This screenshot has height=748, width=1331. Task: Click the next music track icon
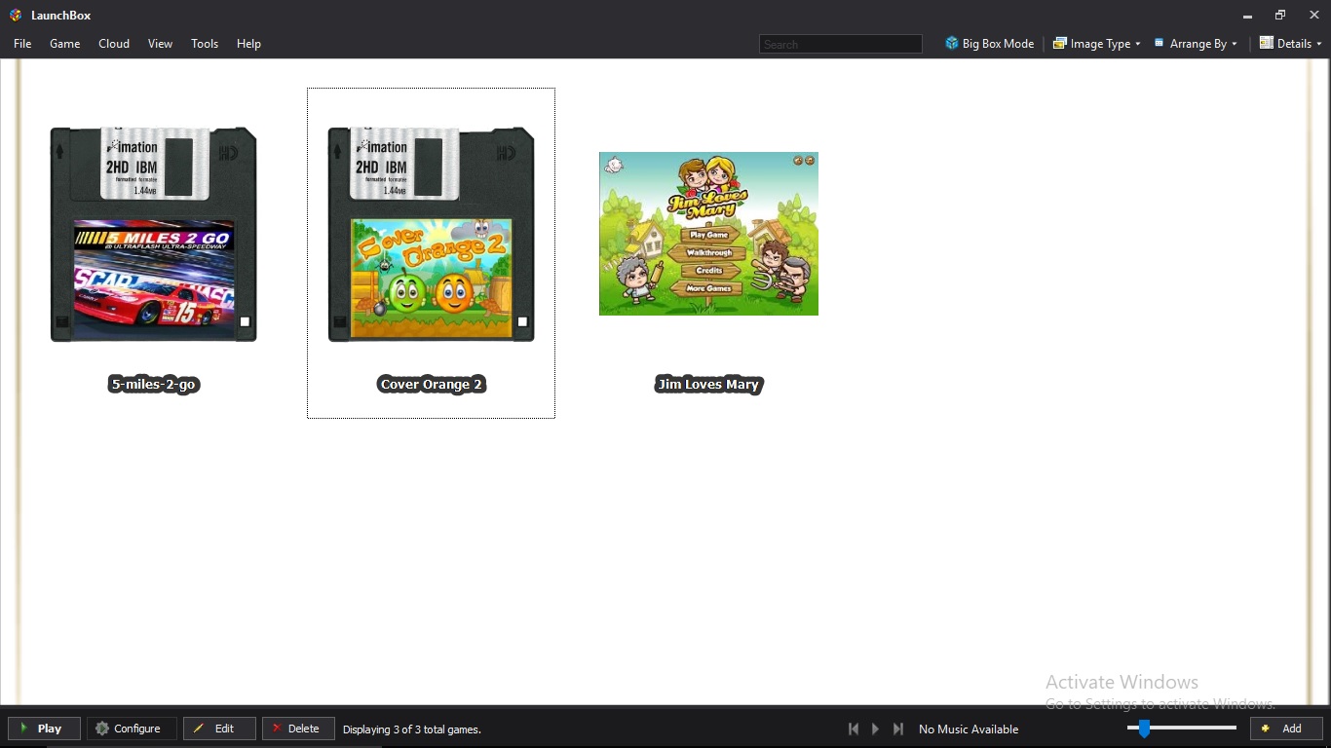pyautogui.click(x=898, y=729)
